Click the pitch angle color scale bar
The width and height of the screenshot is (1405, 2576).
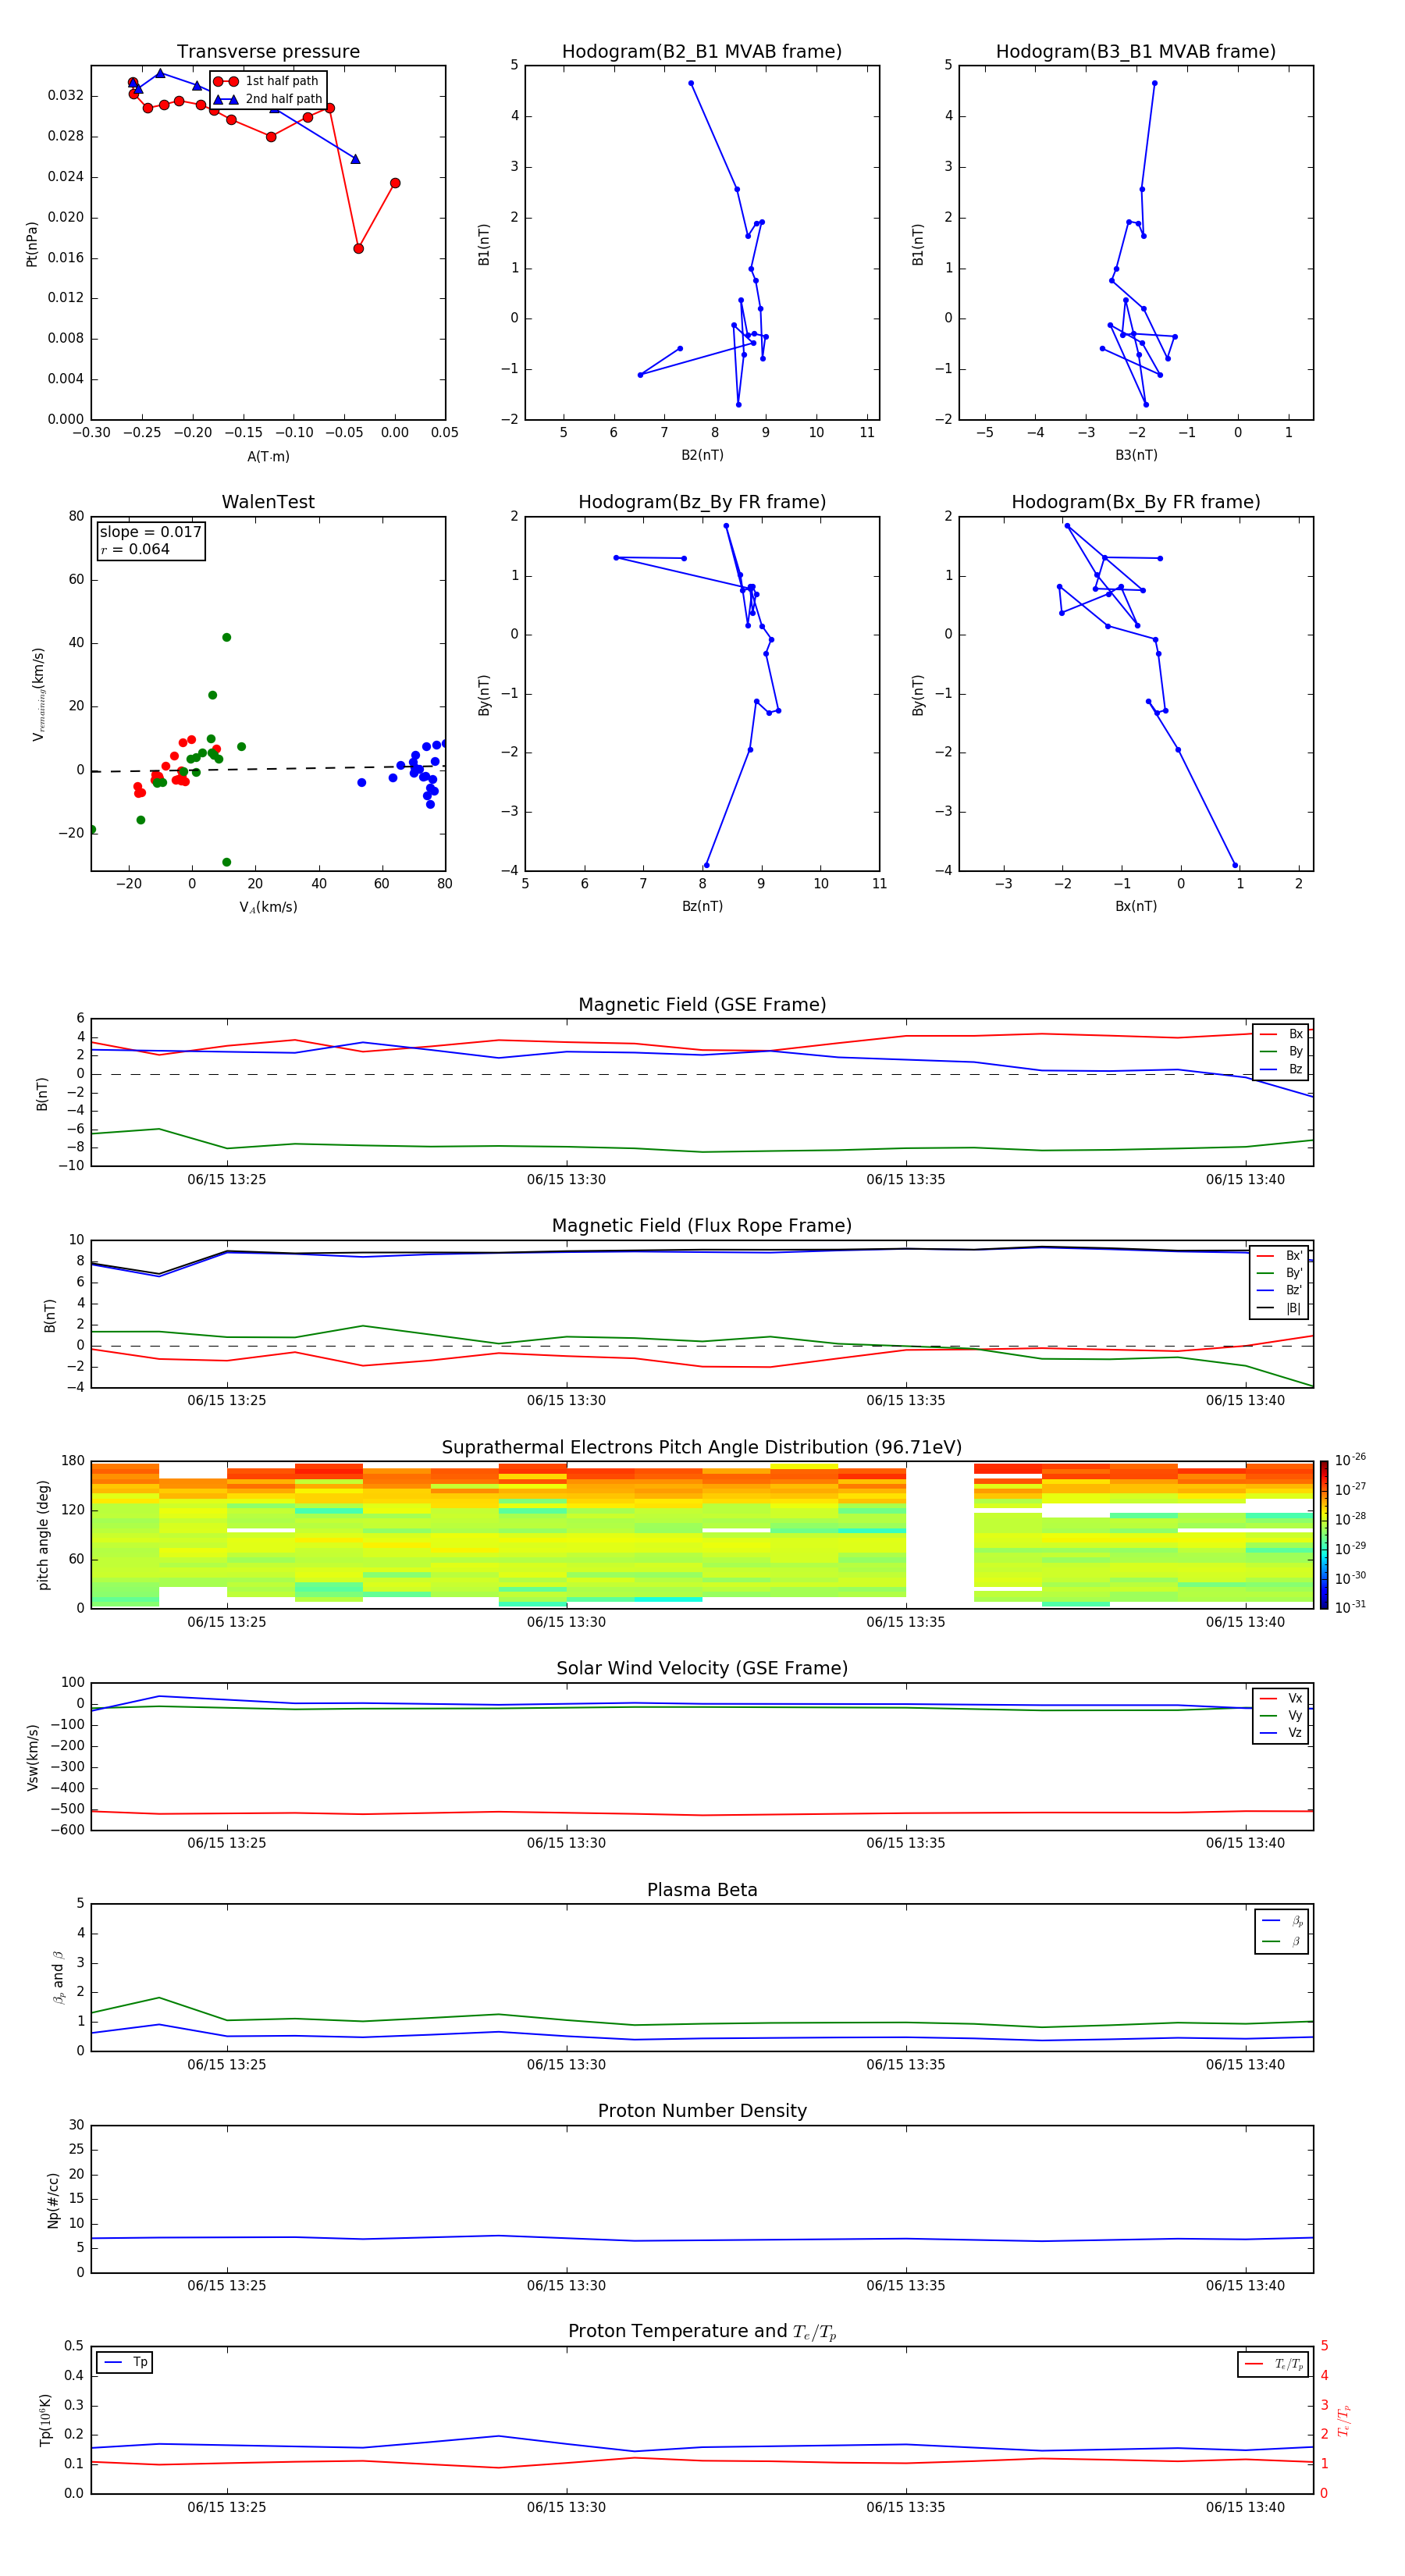coord(1324,1535)
